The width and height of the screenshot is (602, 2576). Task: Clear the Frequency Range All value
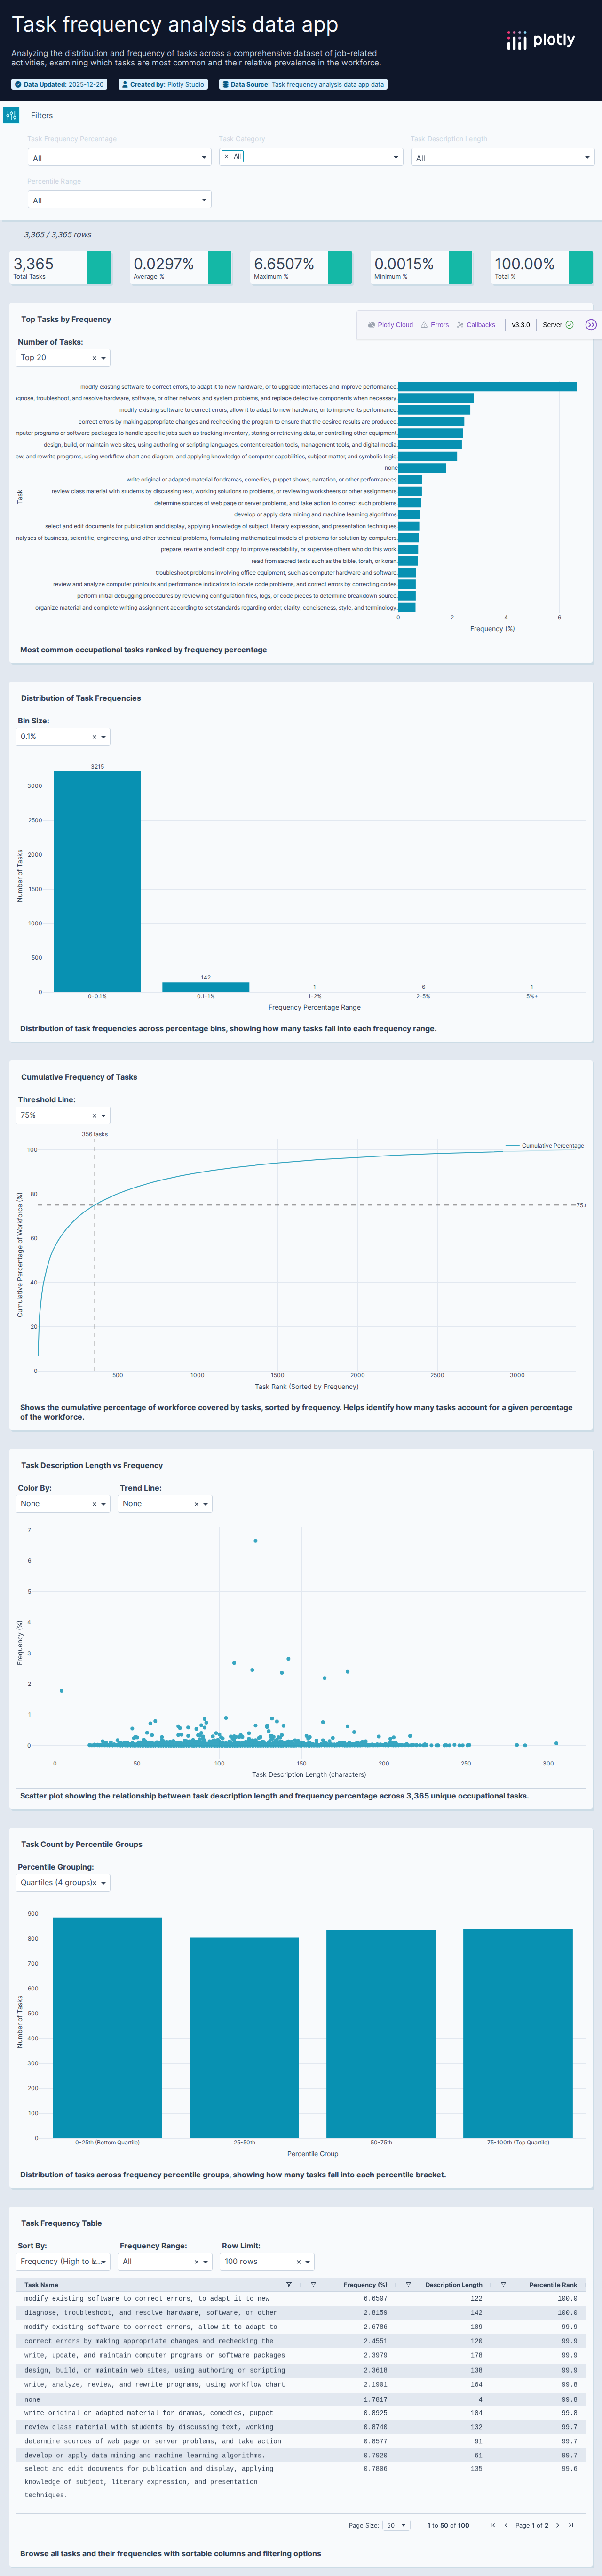tap(196, 2262)
